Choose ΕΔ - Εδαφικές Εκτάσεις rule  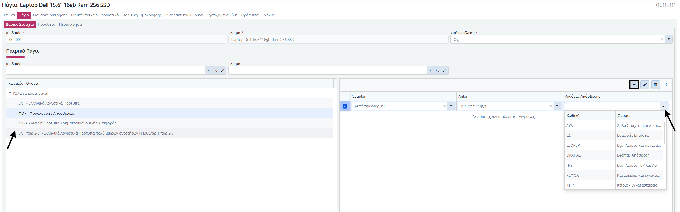[614, 135]
